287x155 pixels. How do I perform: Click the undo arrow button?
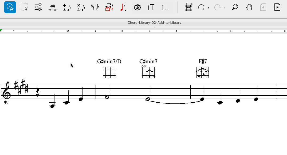coord(201,7)
